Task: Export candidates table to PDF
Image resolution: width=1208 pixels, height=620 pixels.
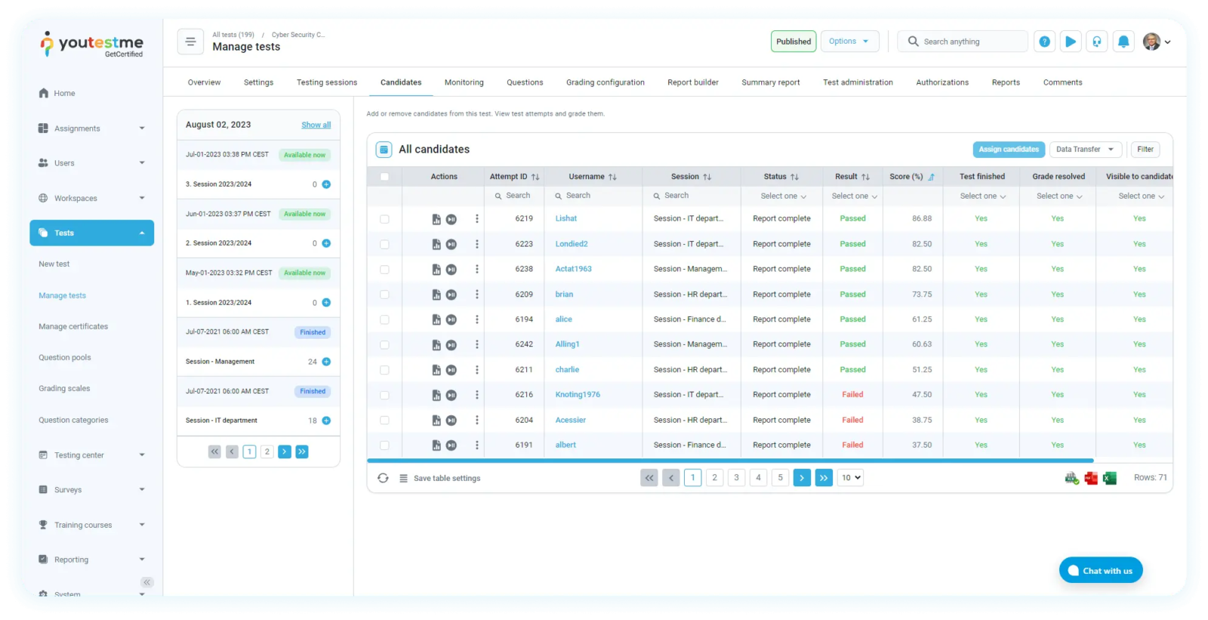Action: tap(1090, 478)
